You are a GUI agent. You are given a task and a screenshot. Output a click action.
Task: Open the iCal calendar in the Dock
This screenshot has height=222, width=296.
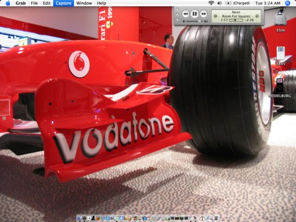pyautogui.click(x=149, y=219)
